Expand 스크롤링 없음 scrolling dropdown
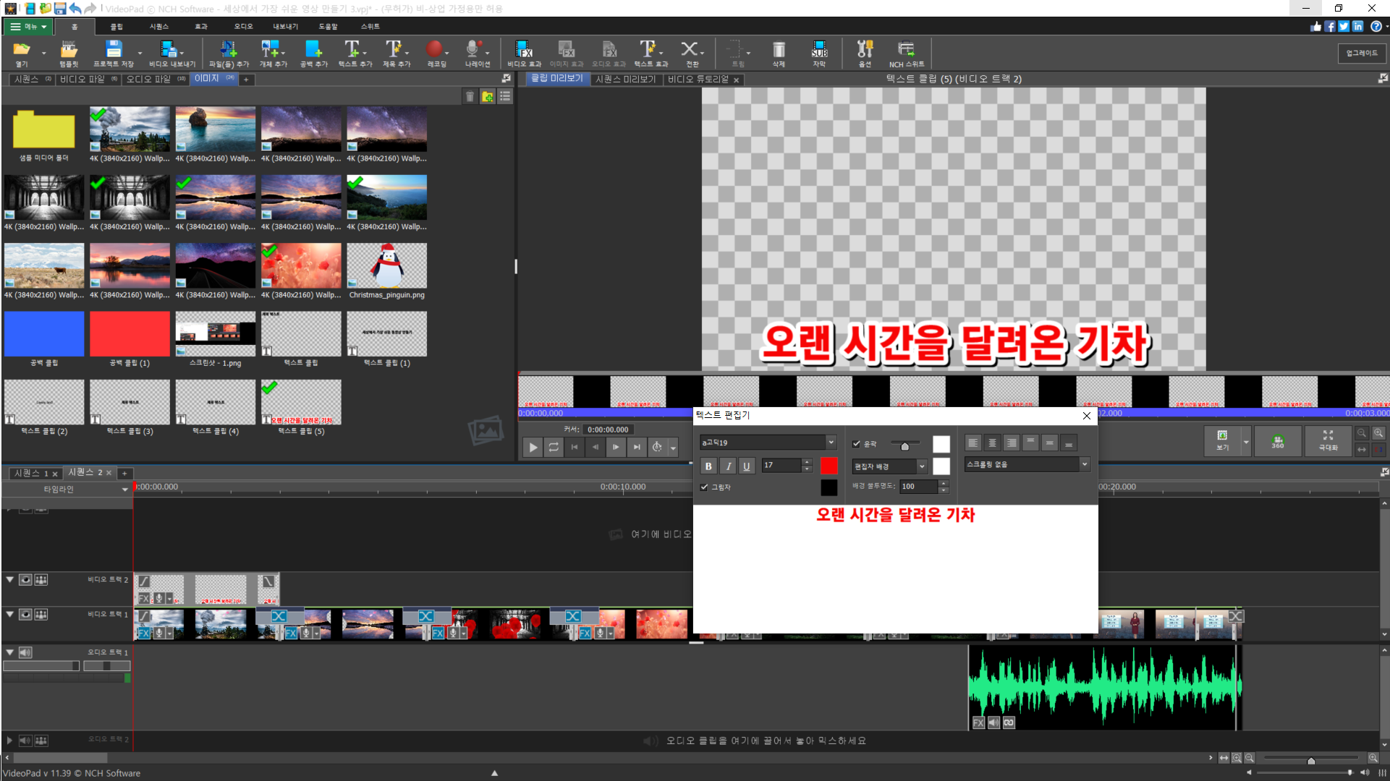This screenshot has width=1390, height=781. [x=1084, y=464]
